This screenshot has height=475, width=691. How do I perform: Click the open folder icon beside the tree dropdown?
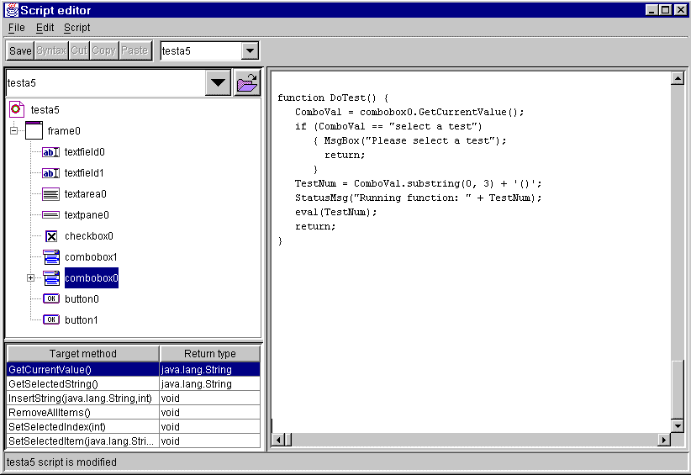pyautogui.click(x=247, y=83)
